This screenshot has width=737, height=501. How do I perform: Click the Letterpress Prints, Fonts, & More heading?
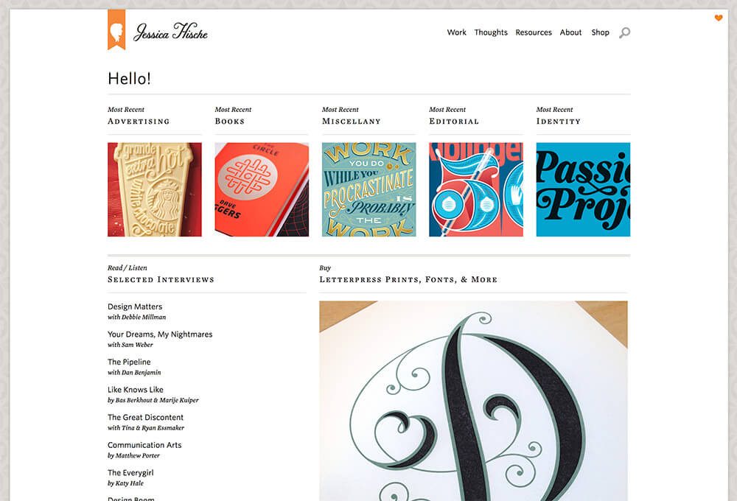click(408, 280)
